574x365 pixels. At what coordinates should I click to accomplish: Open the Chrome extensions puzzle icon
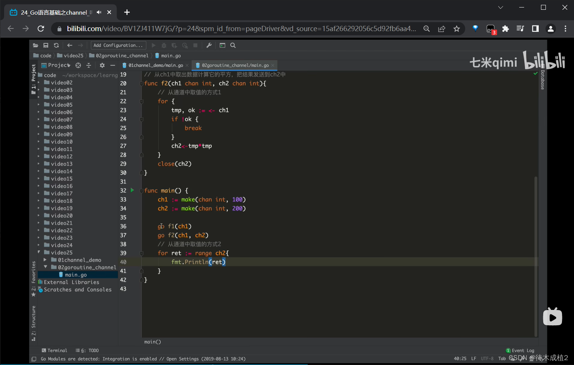(x=505, y=28)
